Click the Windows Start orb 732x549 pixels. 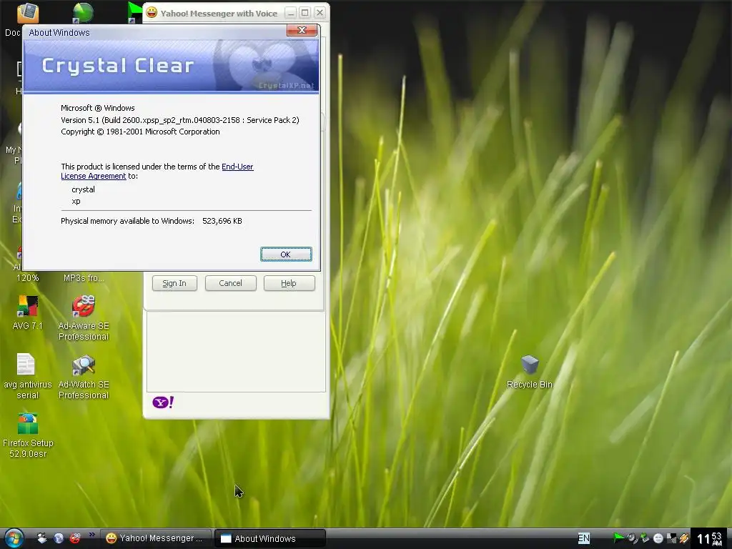point(13,538)
